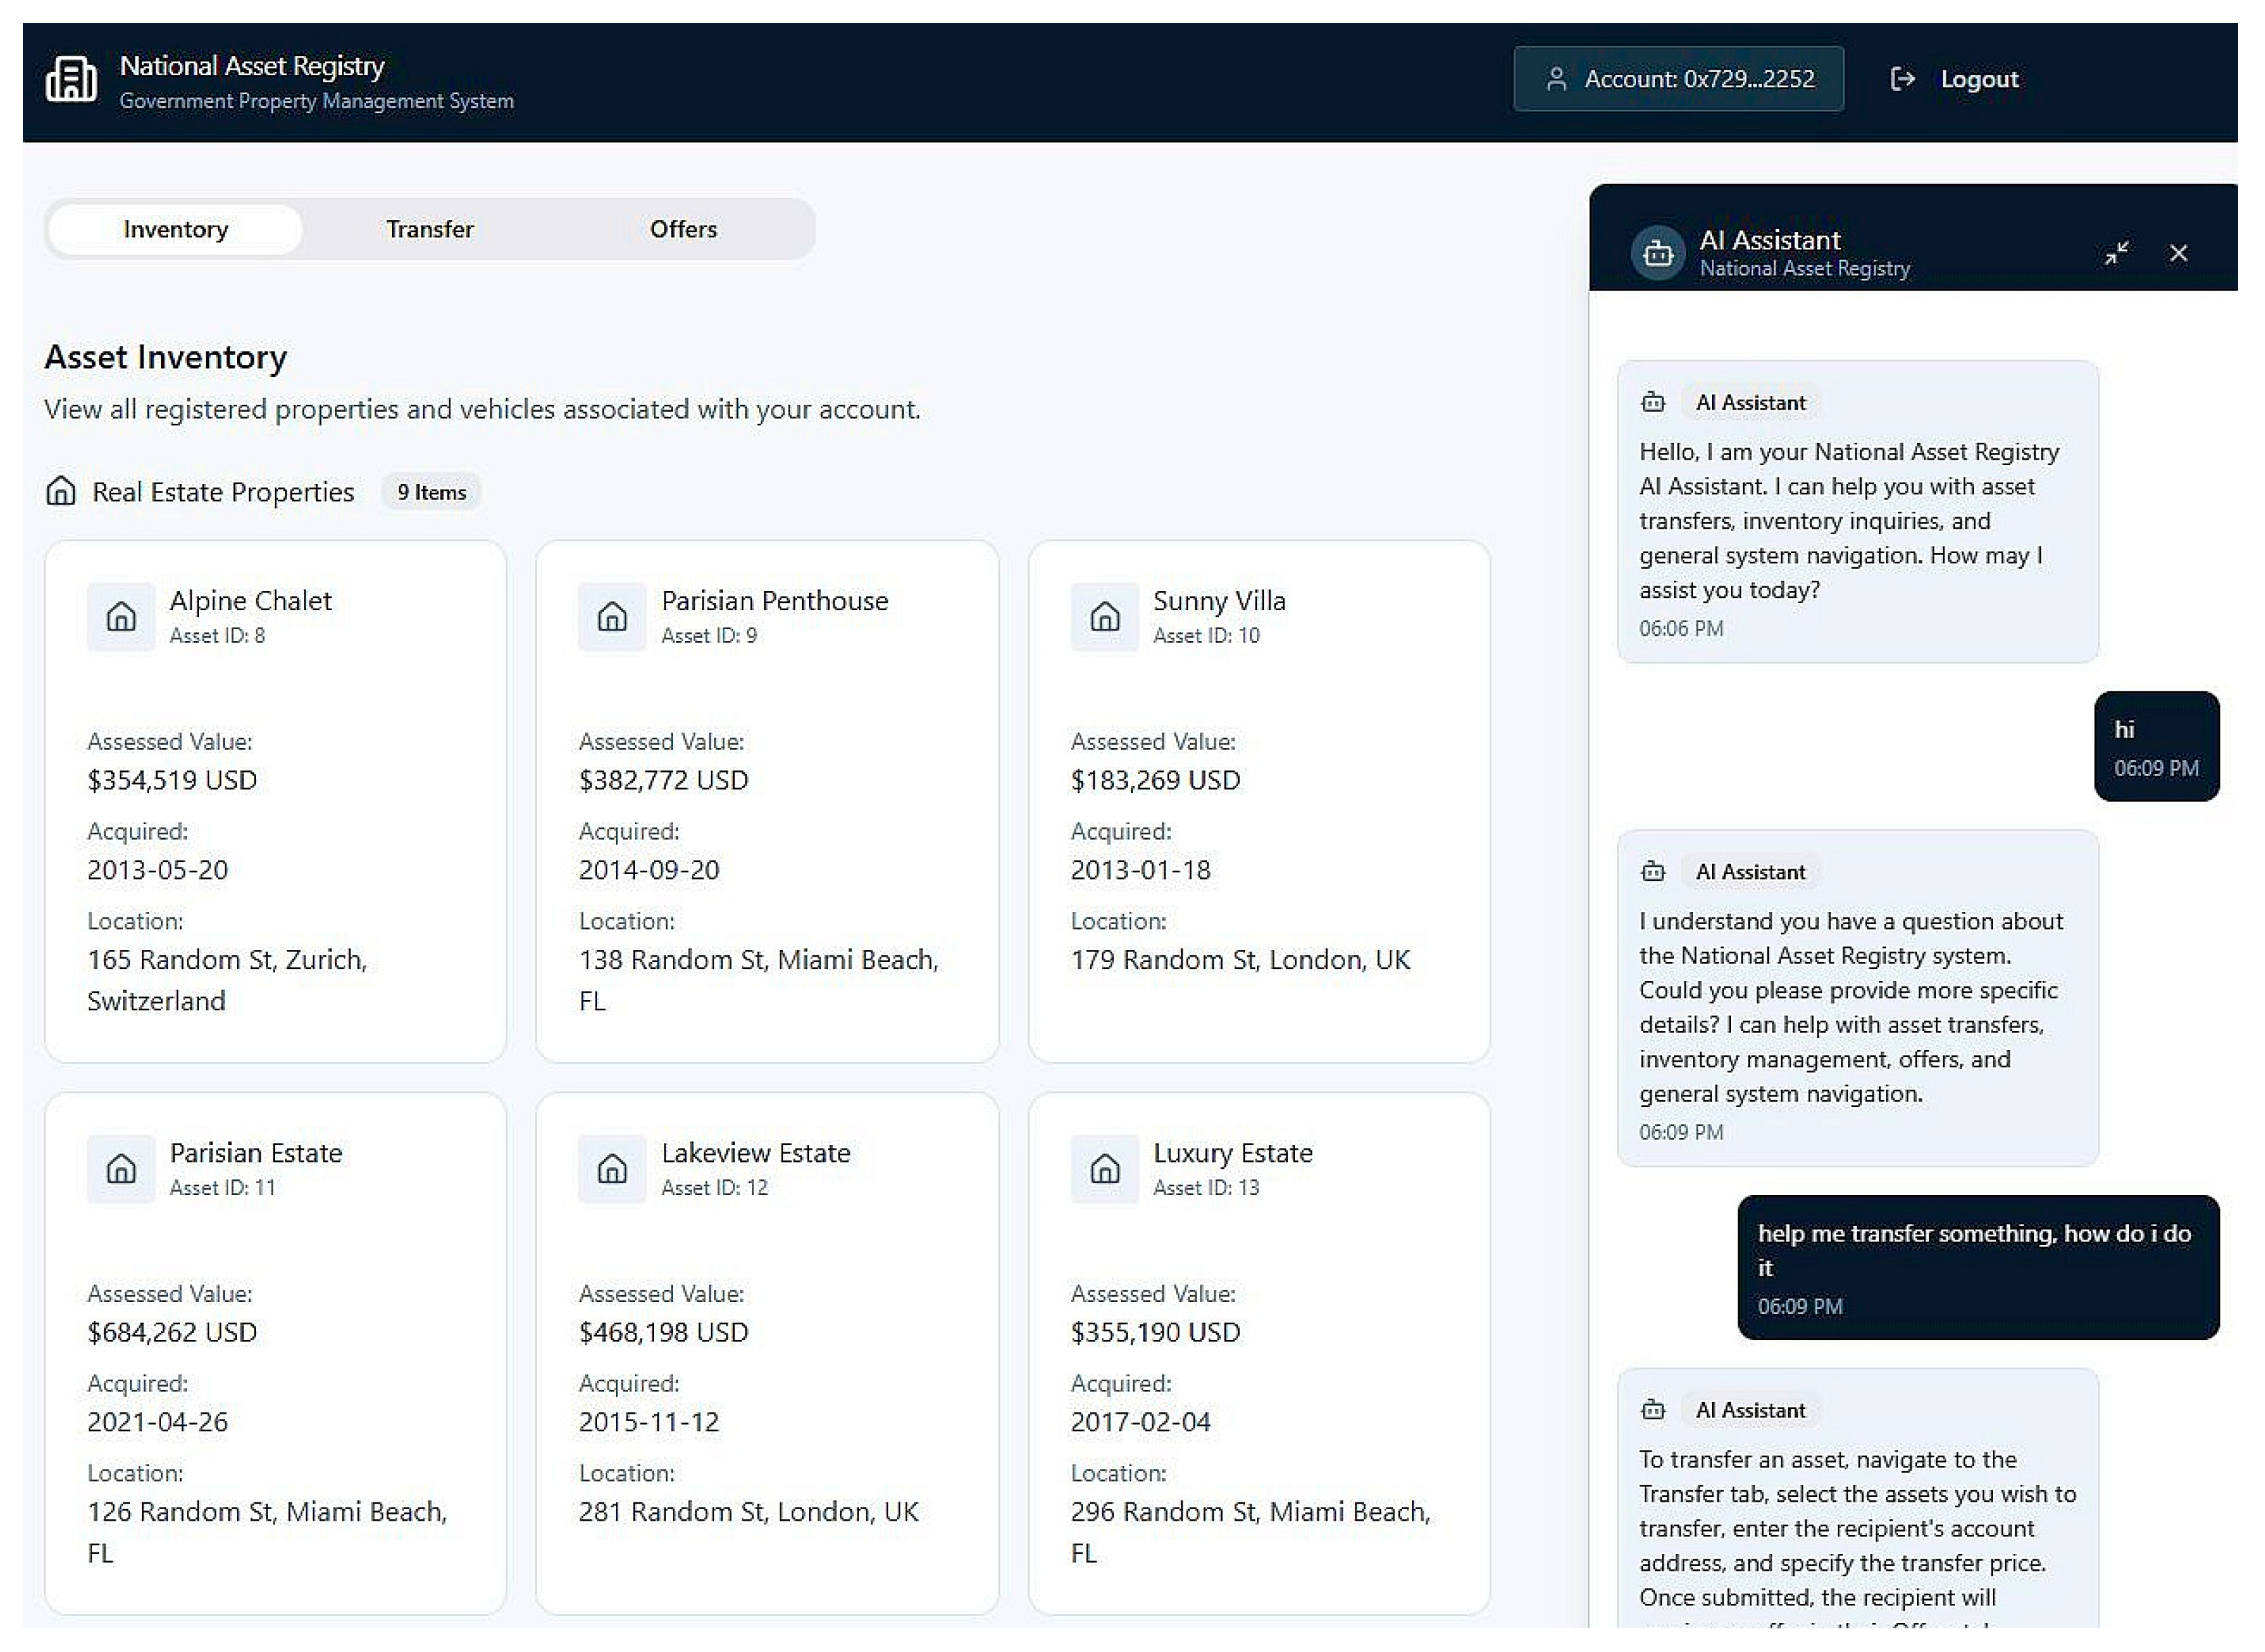Click the house icon on Parisian Penthouse card
Image resolution: width=2265 pixels, height=1652 pixels.
tap(612, 617)
